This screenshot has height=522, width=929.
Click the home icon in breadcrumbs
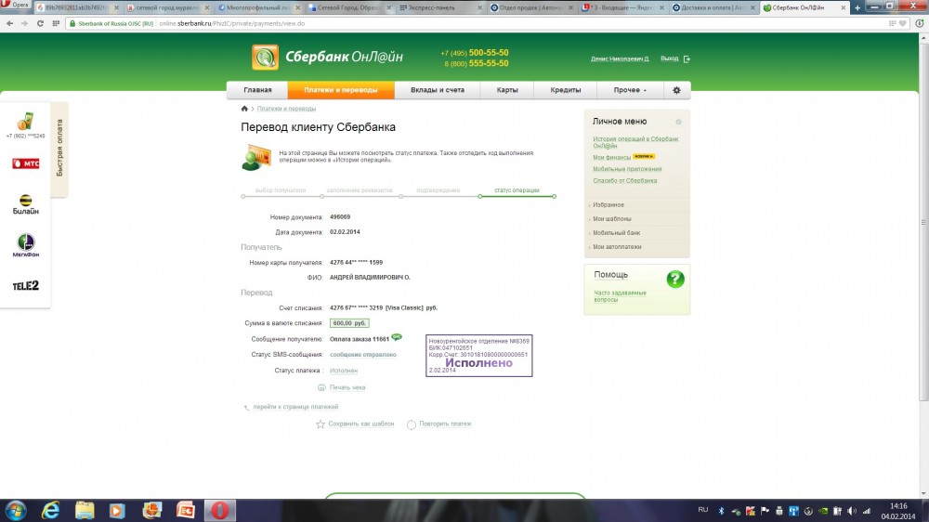pyautogui.click(x=244, y=109)
